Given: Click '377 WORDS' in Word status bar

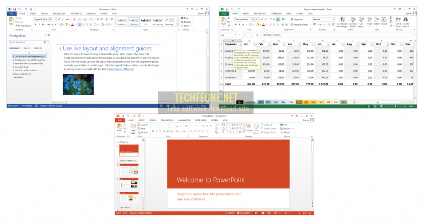Looking at the screenshot, I should 27,106.
